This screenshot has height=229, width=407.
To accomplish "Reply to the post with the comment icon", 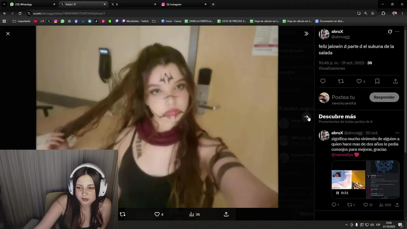I will (x=323, y=81).
